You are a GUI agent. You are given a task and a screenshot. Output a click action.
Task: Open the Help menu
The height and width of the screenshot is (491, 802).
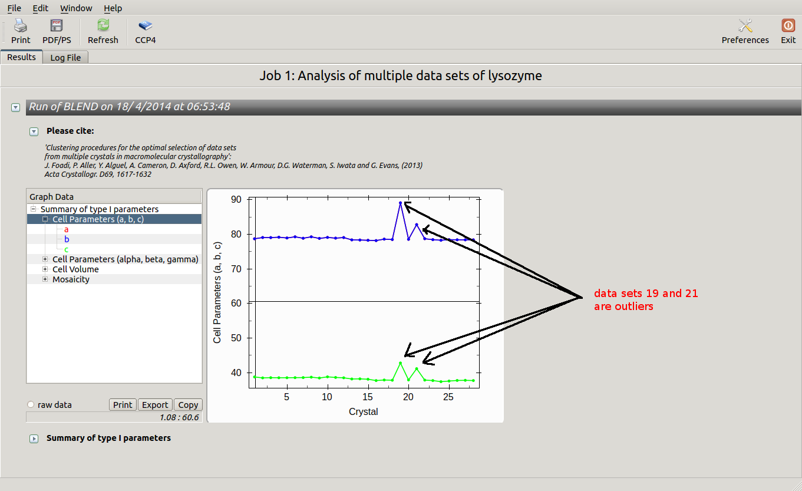[x=113, y=8]
